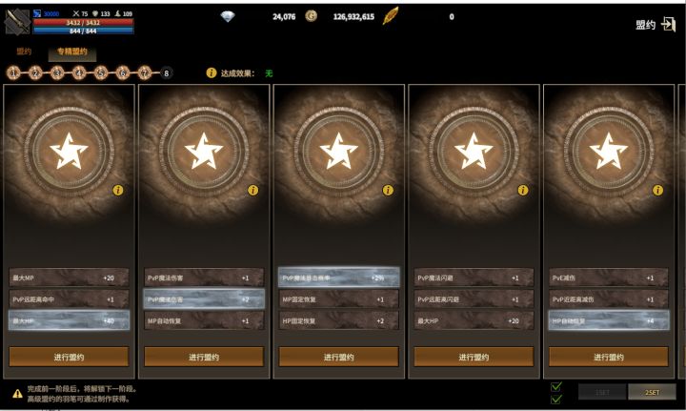
Task: Select stage 8 in the progress track
Action: click(x=166, y=73)
